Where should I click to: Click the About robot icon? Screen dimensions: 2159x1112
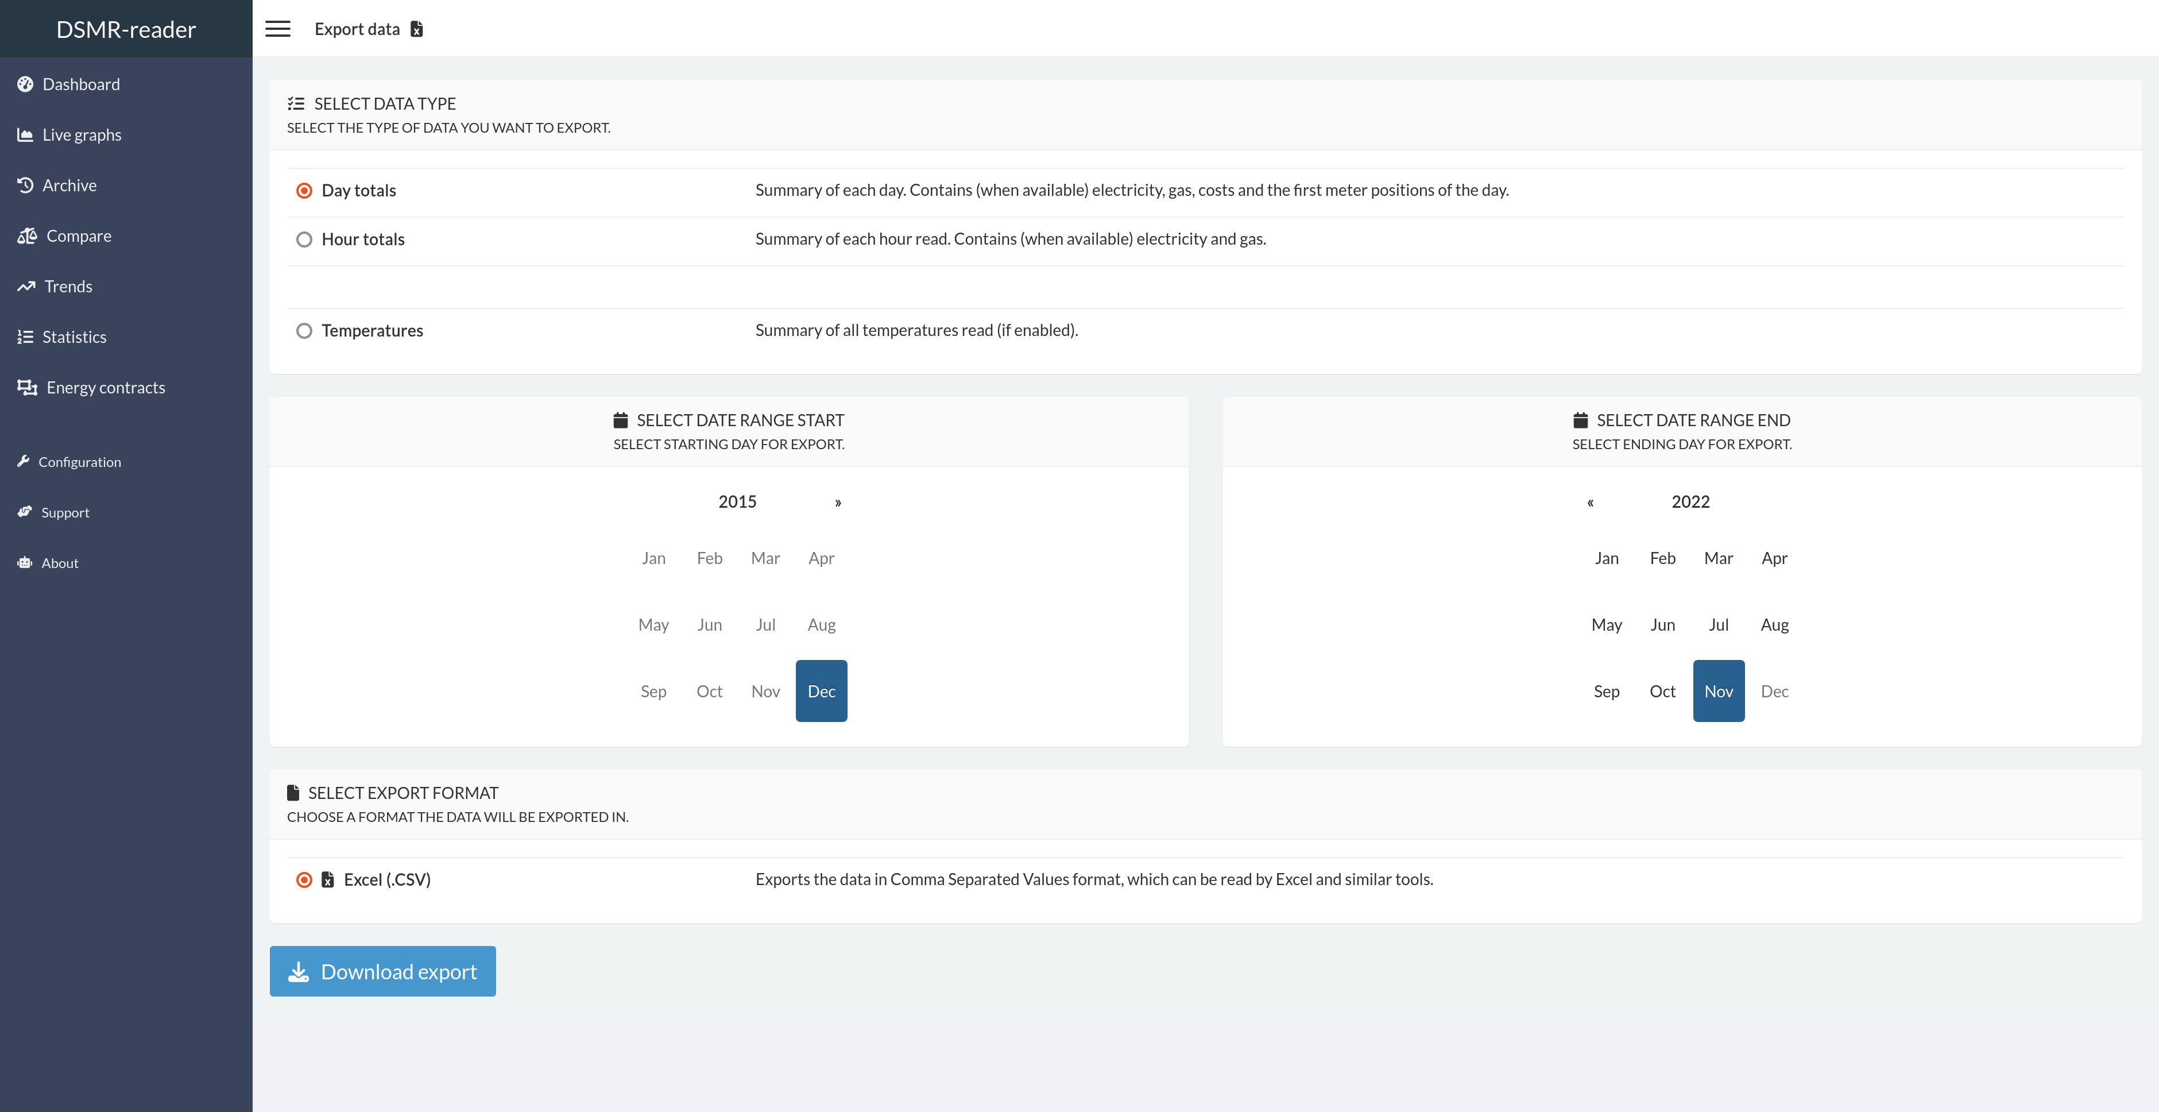point(24,563)
